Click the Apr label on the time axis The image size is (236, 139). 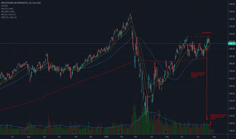click(152, 137)
